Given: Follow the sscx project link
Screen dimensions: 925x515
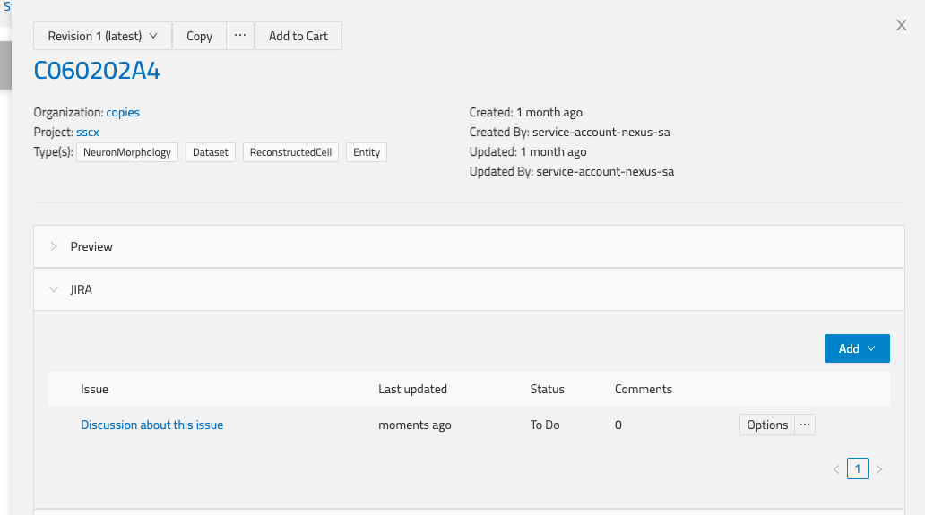Looking at the screenshot, I should click(87, 132).
